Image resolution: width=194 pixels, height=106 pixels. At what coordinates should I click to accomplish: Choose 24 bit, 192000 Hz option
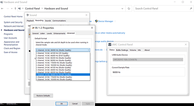[x=63, y=79]
